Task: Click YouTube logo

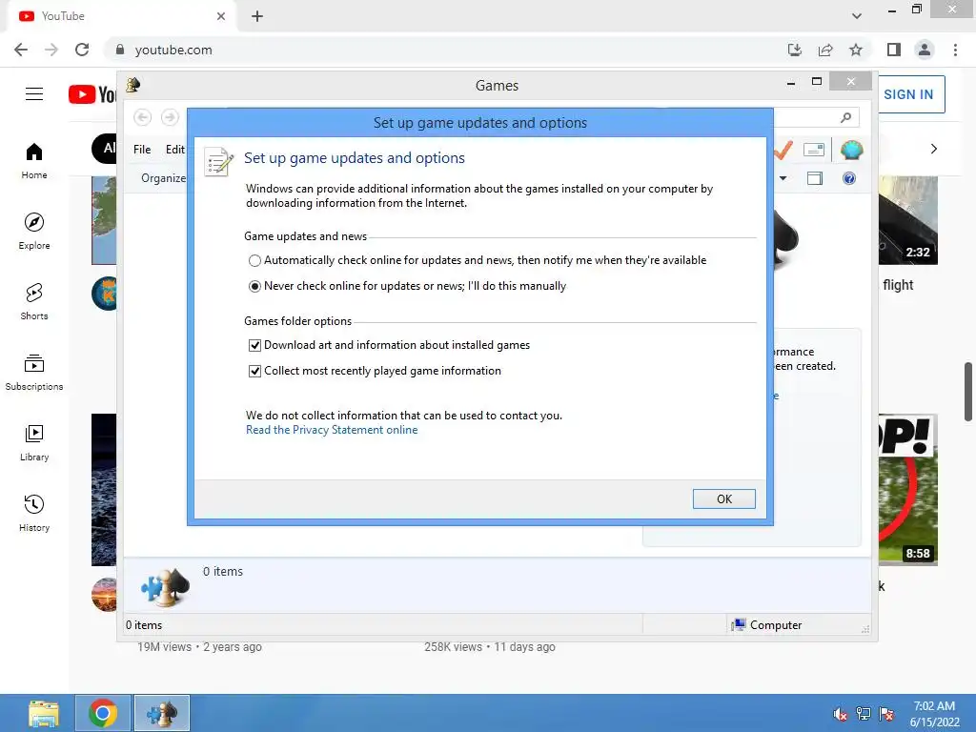Action: click(92, 94)
